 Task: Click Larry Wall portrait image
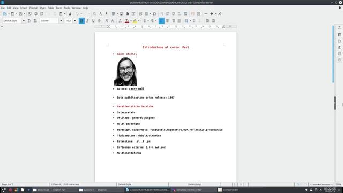tap(125, 71)
